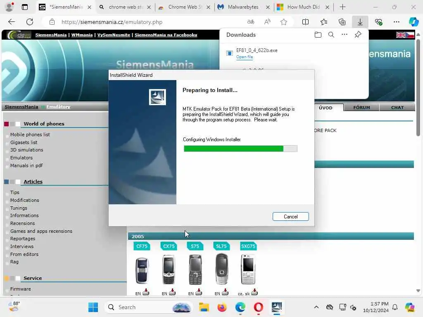Image resolution: width=423 pixels, height=317 pixels.
Task: Open Windows Start menu
Action: pos(93,307)
